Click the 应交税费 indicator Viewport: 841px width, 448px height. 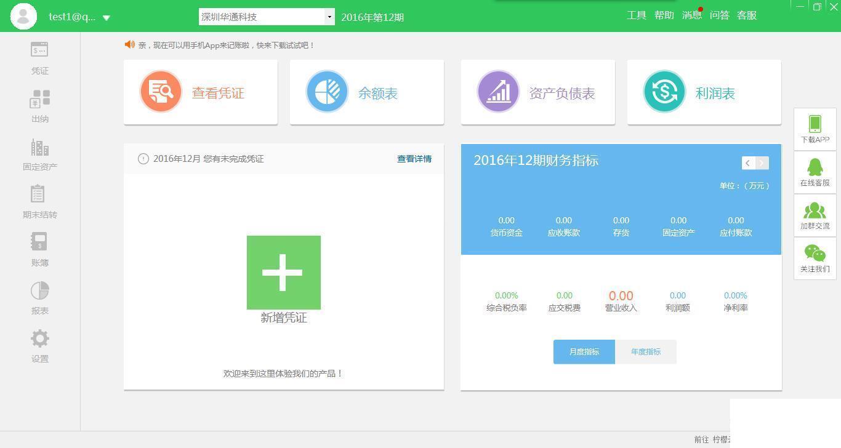pos(565,302)
